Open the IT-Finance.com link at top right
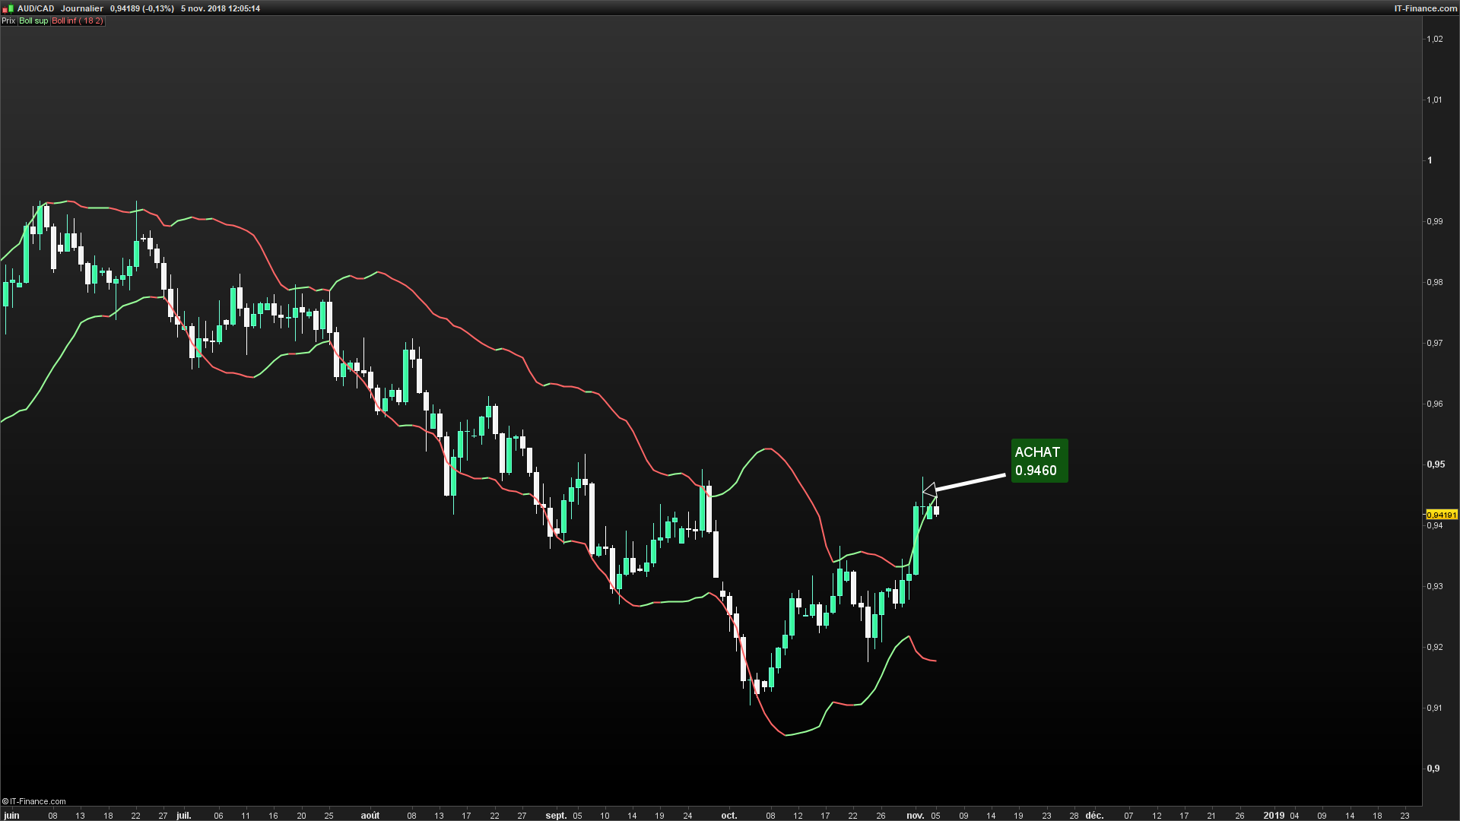The image size is (1460, 821). click(1425, 8)
